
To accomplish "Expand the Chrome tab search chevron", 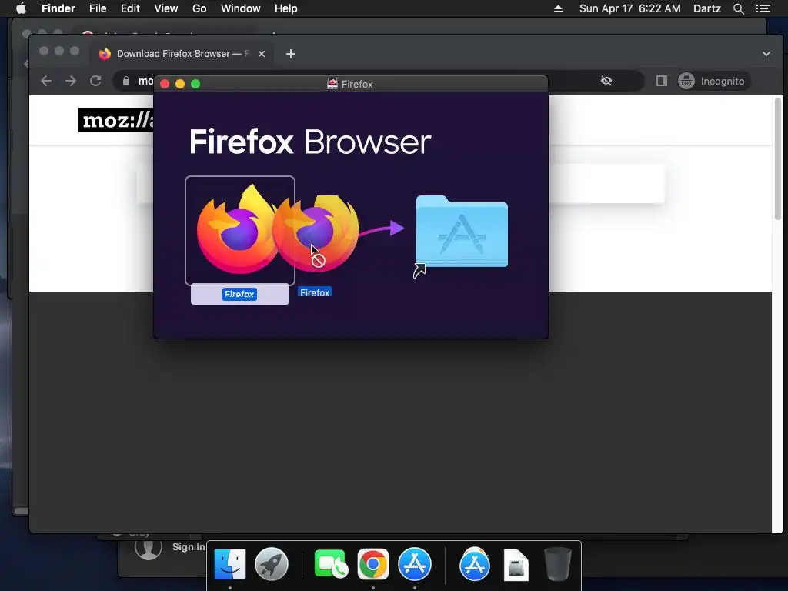I will (x=766, y=54).
